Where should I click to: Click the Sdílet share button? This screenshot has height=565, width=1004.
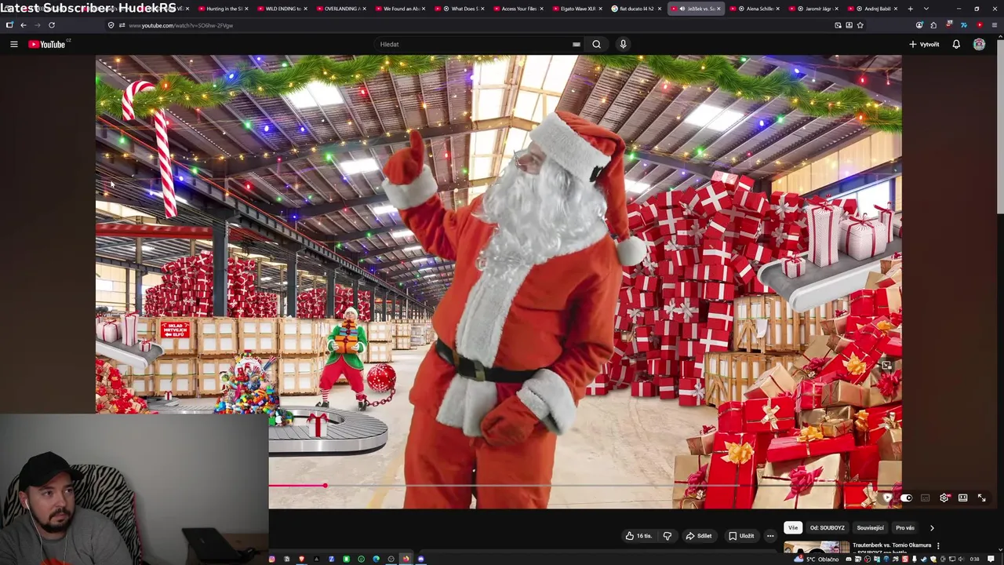698,536
